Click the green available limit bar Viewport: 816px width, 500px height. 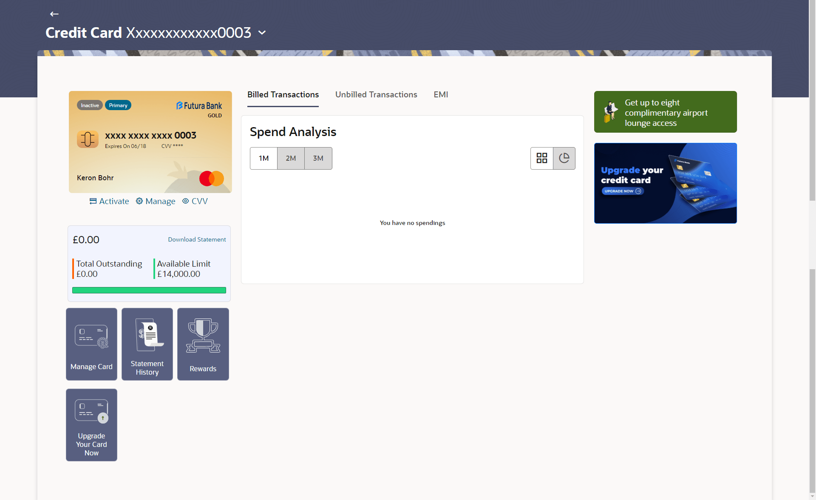pyautogui.click(x=149, y=290)
